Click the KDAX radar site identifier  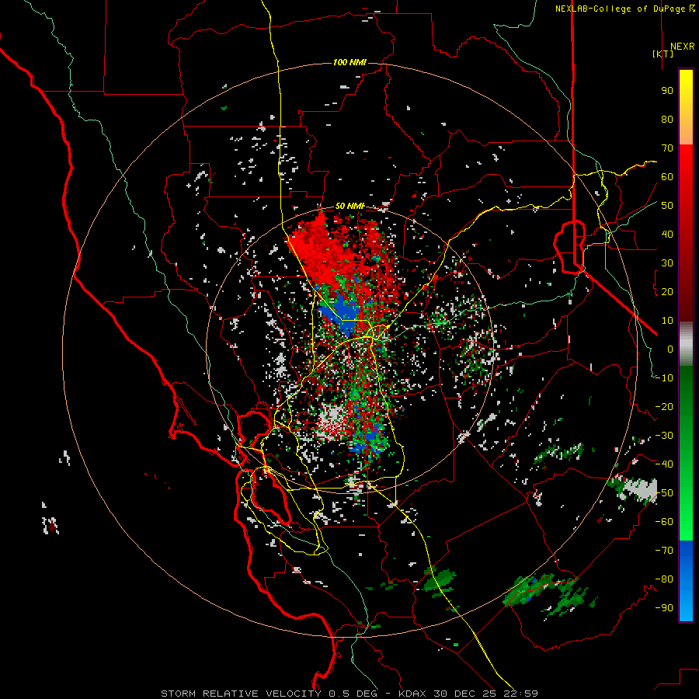pos(412,694)
